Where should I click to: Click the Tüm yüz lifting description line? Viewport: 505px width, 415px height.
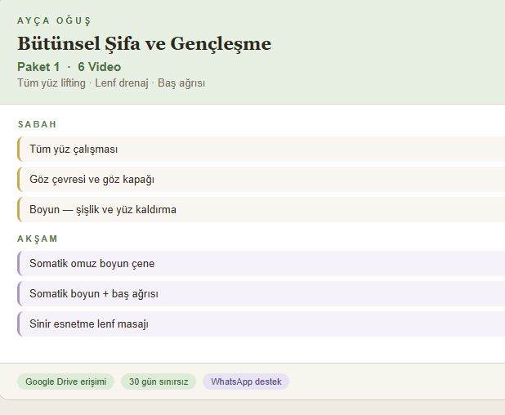111,83
